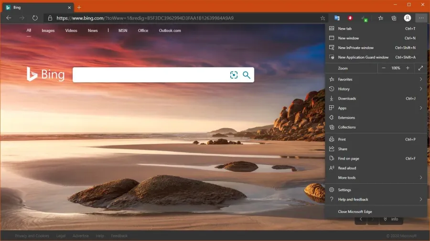Select the All search tab
Screen dimensions: 430x241
click(29, 30)
